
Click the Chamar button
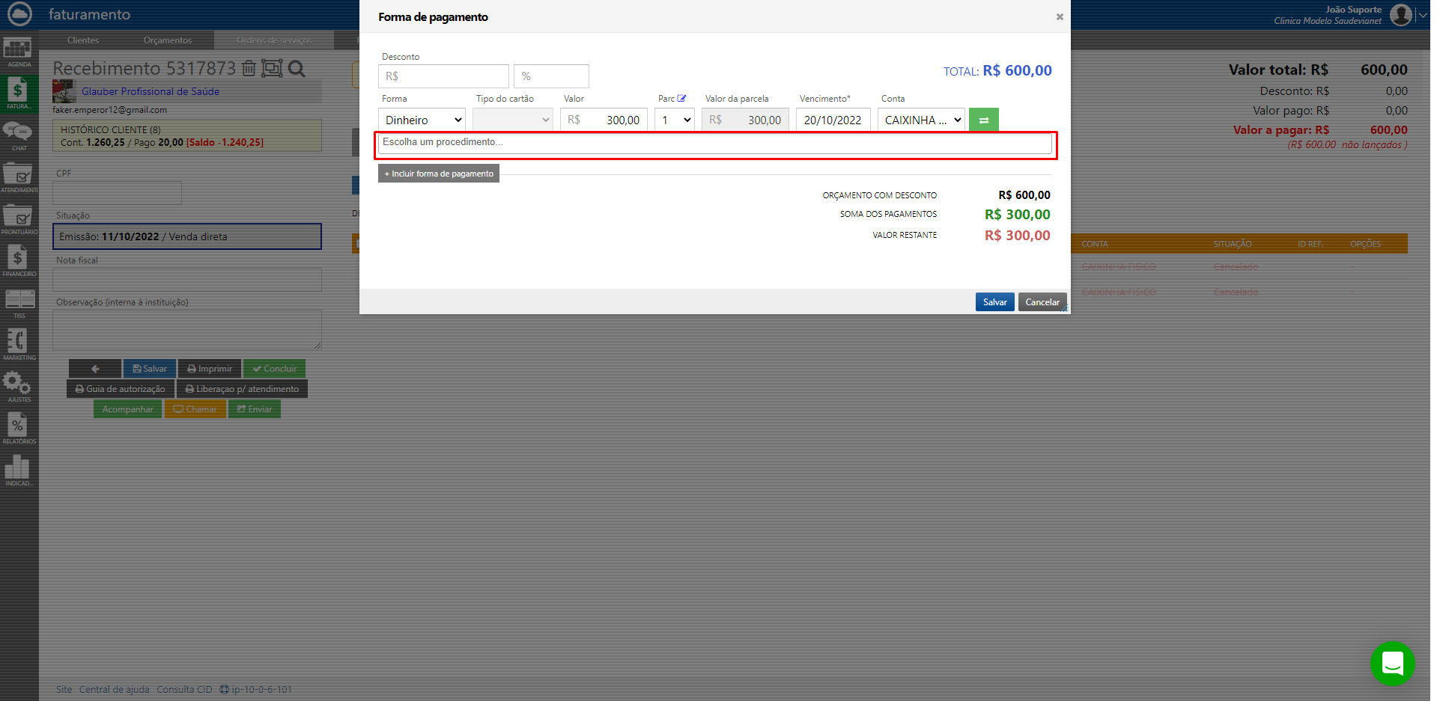(x=195, y=409)
